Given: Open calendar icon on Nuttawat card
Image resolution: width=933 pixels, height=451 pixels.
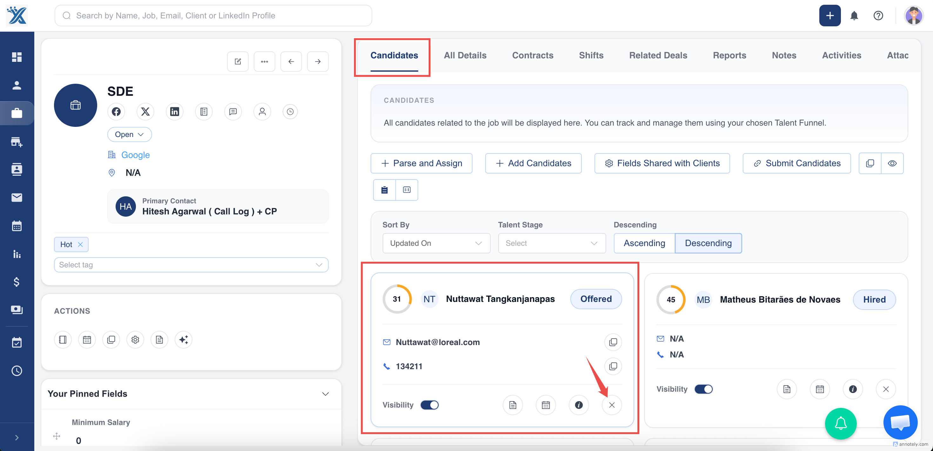Looking at the screenshot, I should tap(546, 405).
